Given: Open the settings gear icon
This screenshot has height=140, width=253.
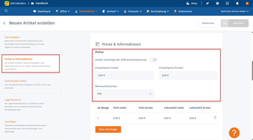Looking at the screenshot, I should pyautogui.click(x=218, y=3).
